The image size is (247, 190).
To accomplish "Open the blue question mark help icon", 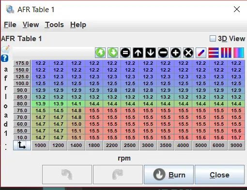I will pyautogui.click(x=5, y=58).
